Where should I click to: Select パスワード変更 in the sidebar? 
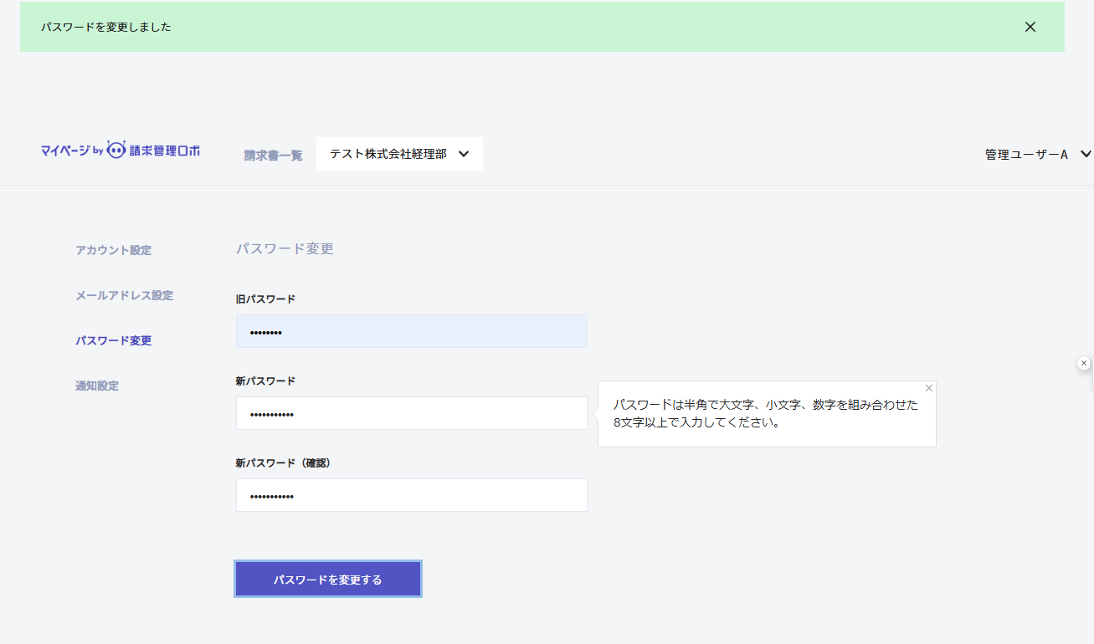pos(113,340)
